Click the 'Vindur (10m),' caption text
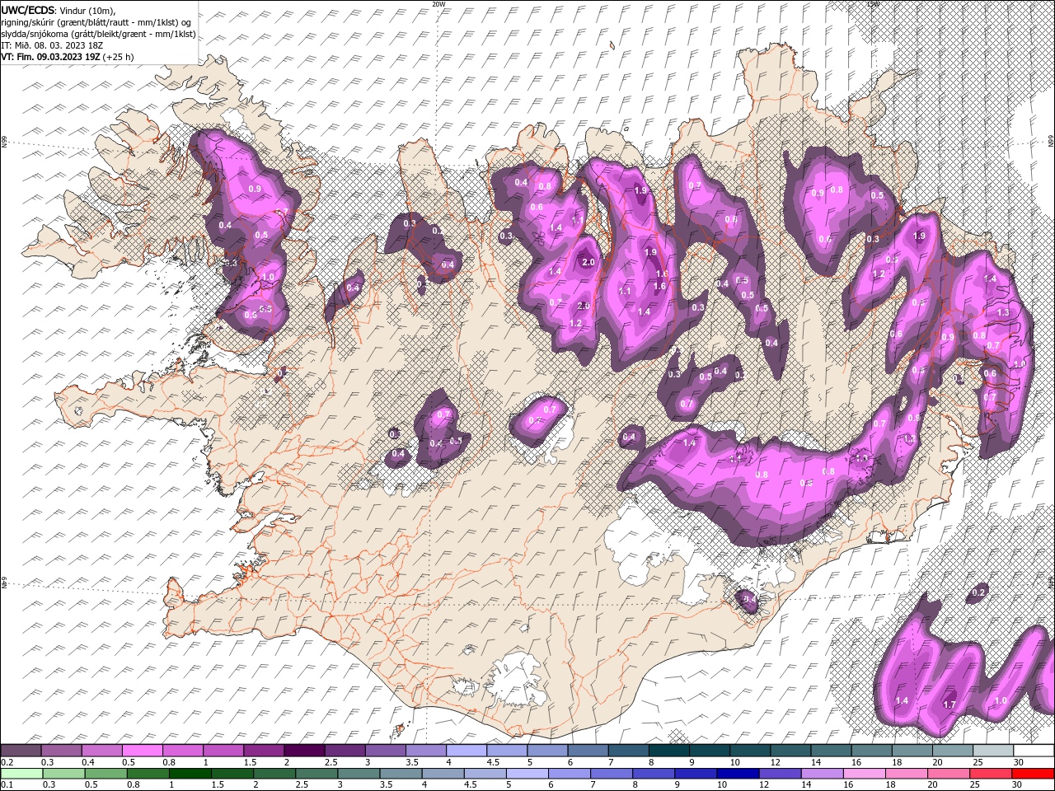 click(89, 10)
